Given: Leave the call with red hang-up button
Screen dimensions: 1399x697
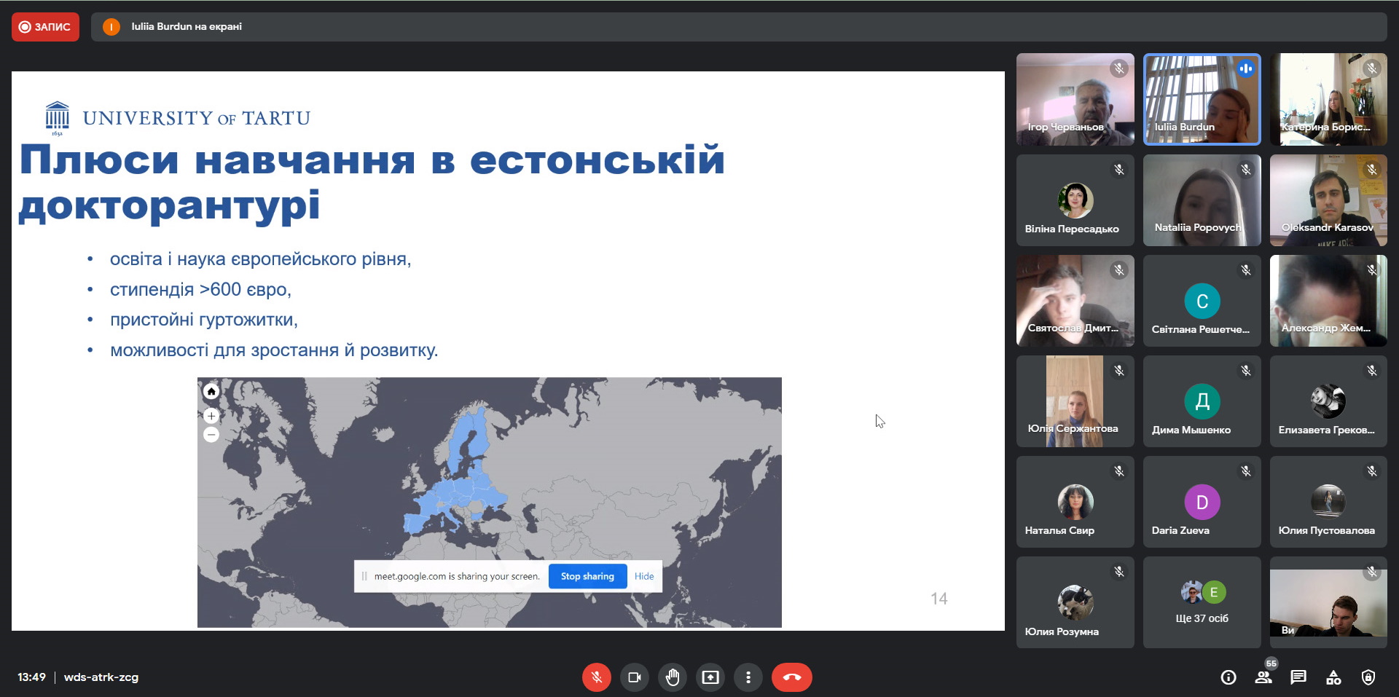Looking at the screenshot, I should click(x=791, y=677).
